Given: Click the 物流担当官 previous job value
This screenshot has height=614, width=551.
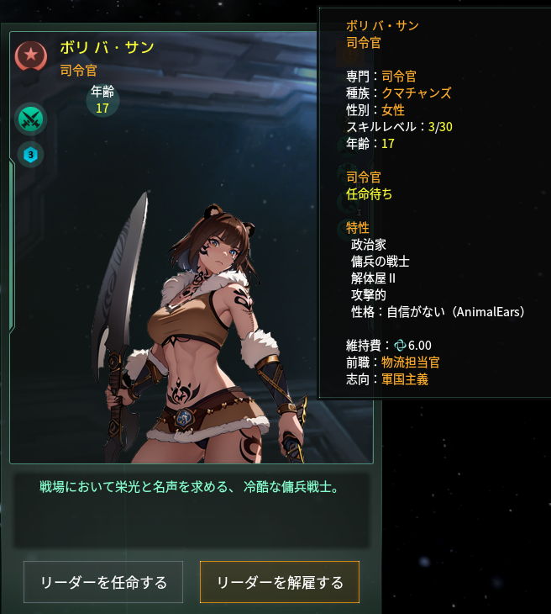Looking at the screenshot, I should (x=411, y=363).
